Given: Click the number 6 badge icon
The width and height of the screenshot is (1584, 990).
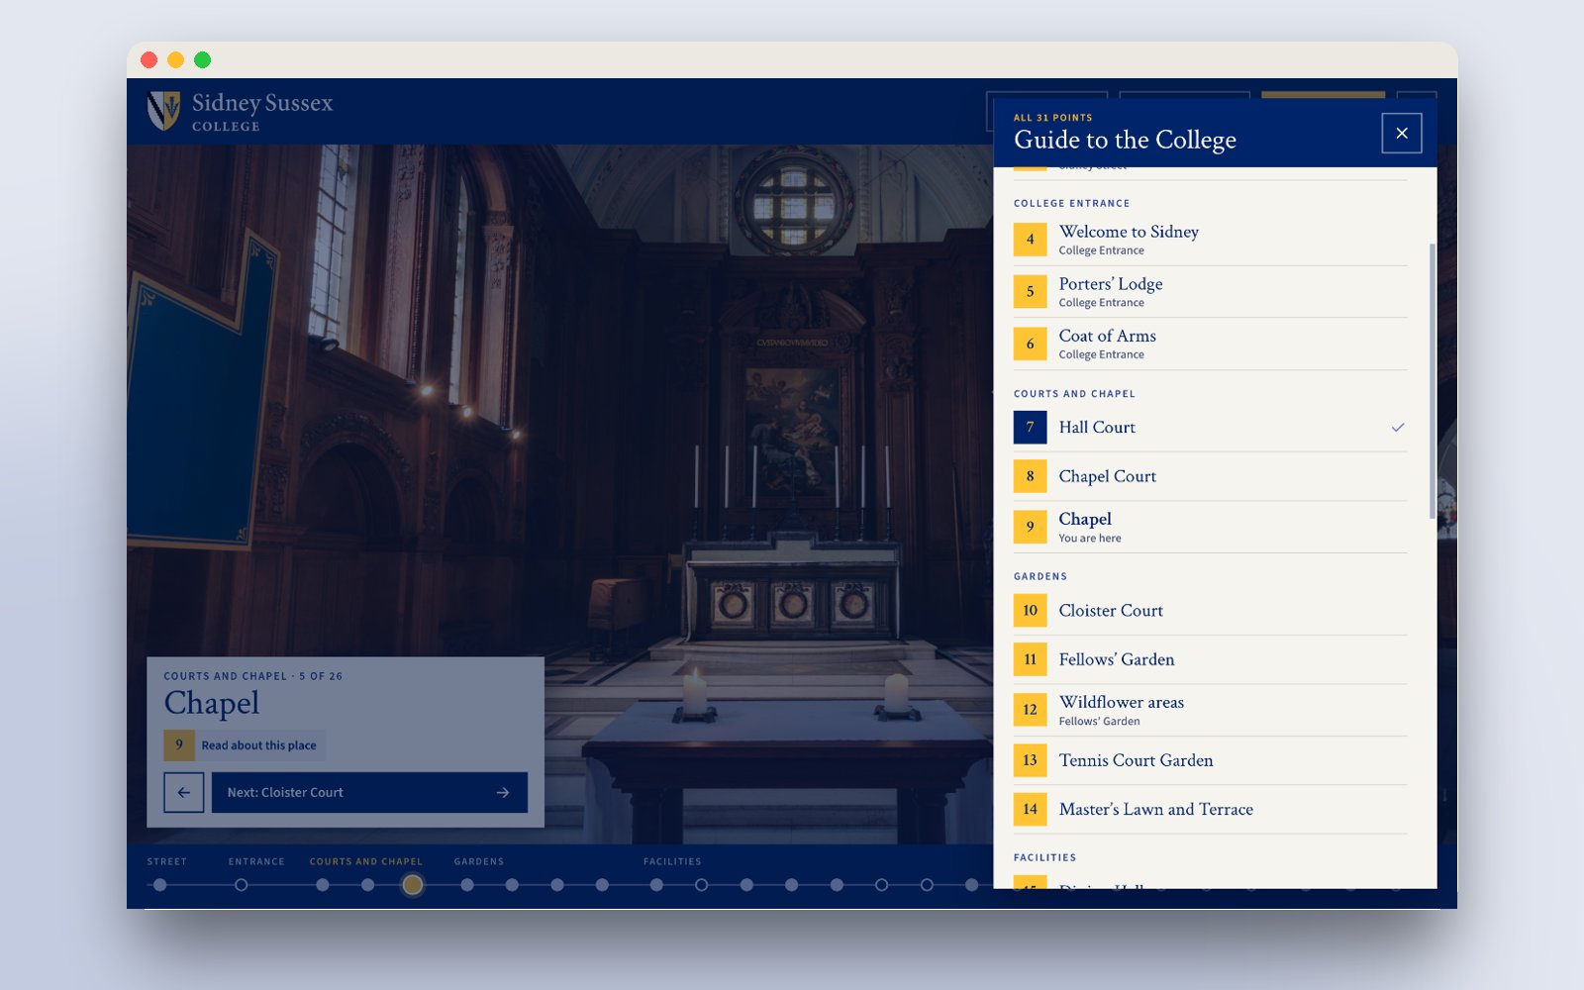Looking at the screenshot, I should 1030,344.
